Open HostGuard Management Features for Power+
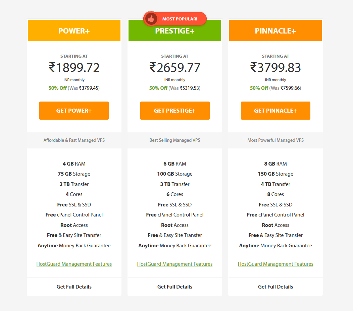Image resolution: width=353 pixels, height=311 pixels. 74,264
